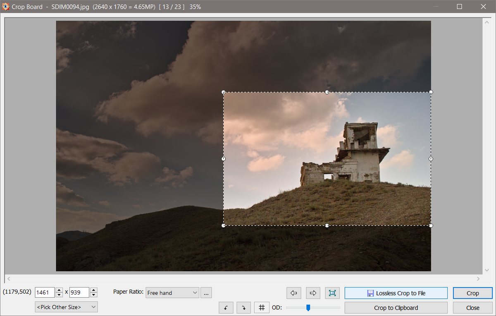Click the Crop button
Viewport: 496px width, 316px height.
click(472, 293)
